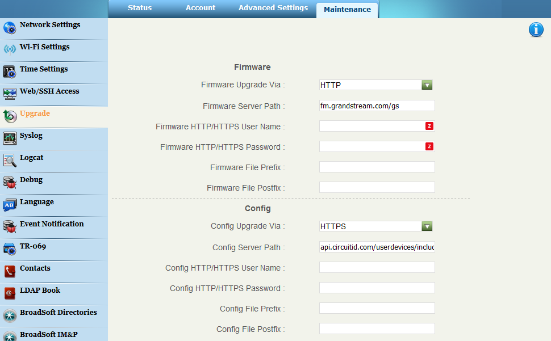Click the Firmware File Postfix field
Viewport: 551px width, 341px height.
point(377,187)
